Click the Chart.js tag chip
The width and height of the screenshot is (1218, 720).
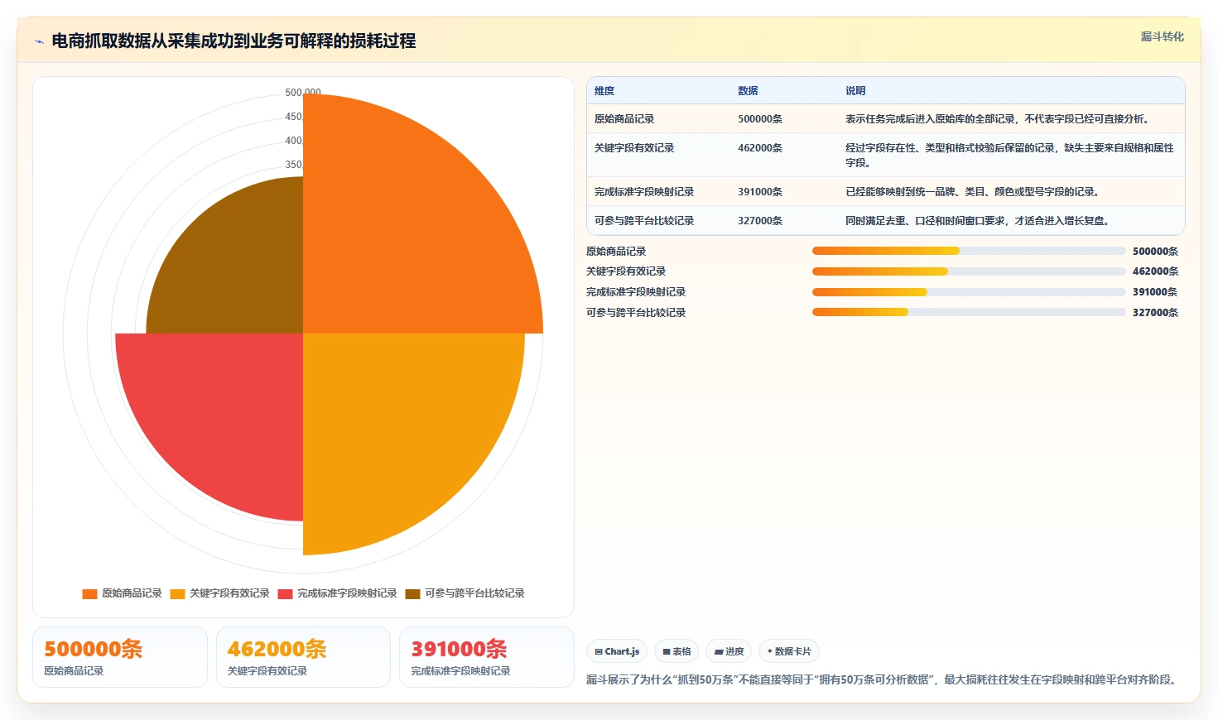(x=617, y=651)
